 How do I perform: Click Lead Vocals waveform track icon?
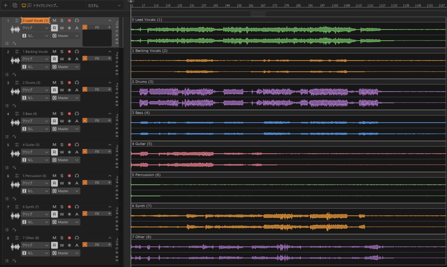point(15,30)
